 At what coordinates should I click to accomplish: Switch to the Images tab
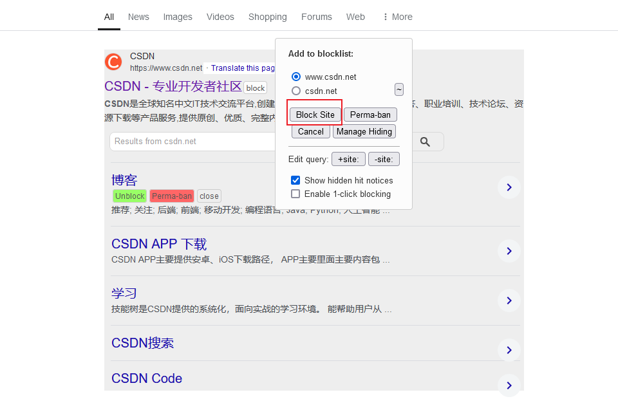178,17
